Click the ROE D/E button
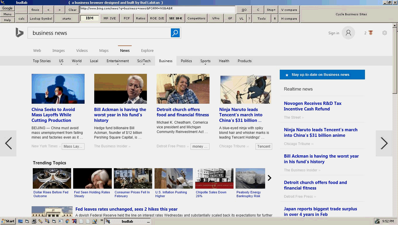The image size is (398, 225). click(x=157, y=18)
